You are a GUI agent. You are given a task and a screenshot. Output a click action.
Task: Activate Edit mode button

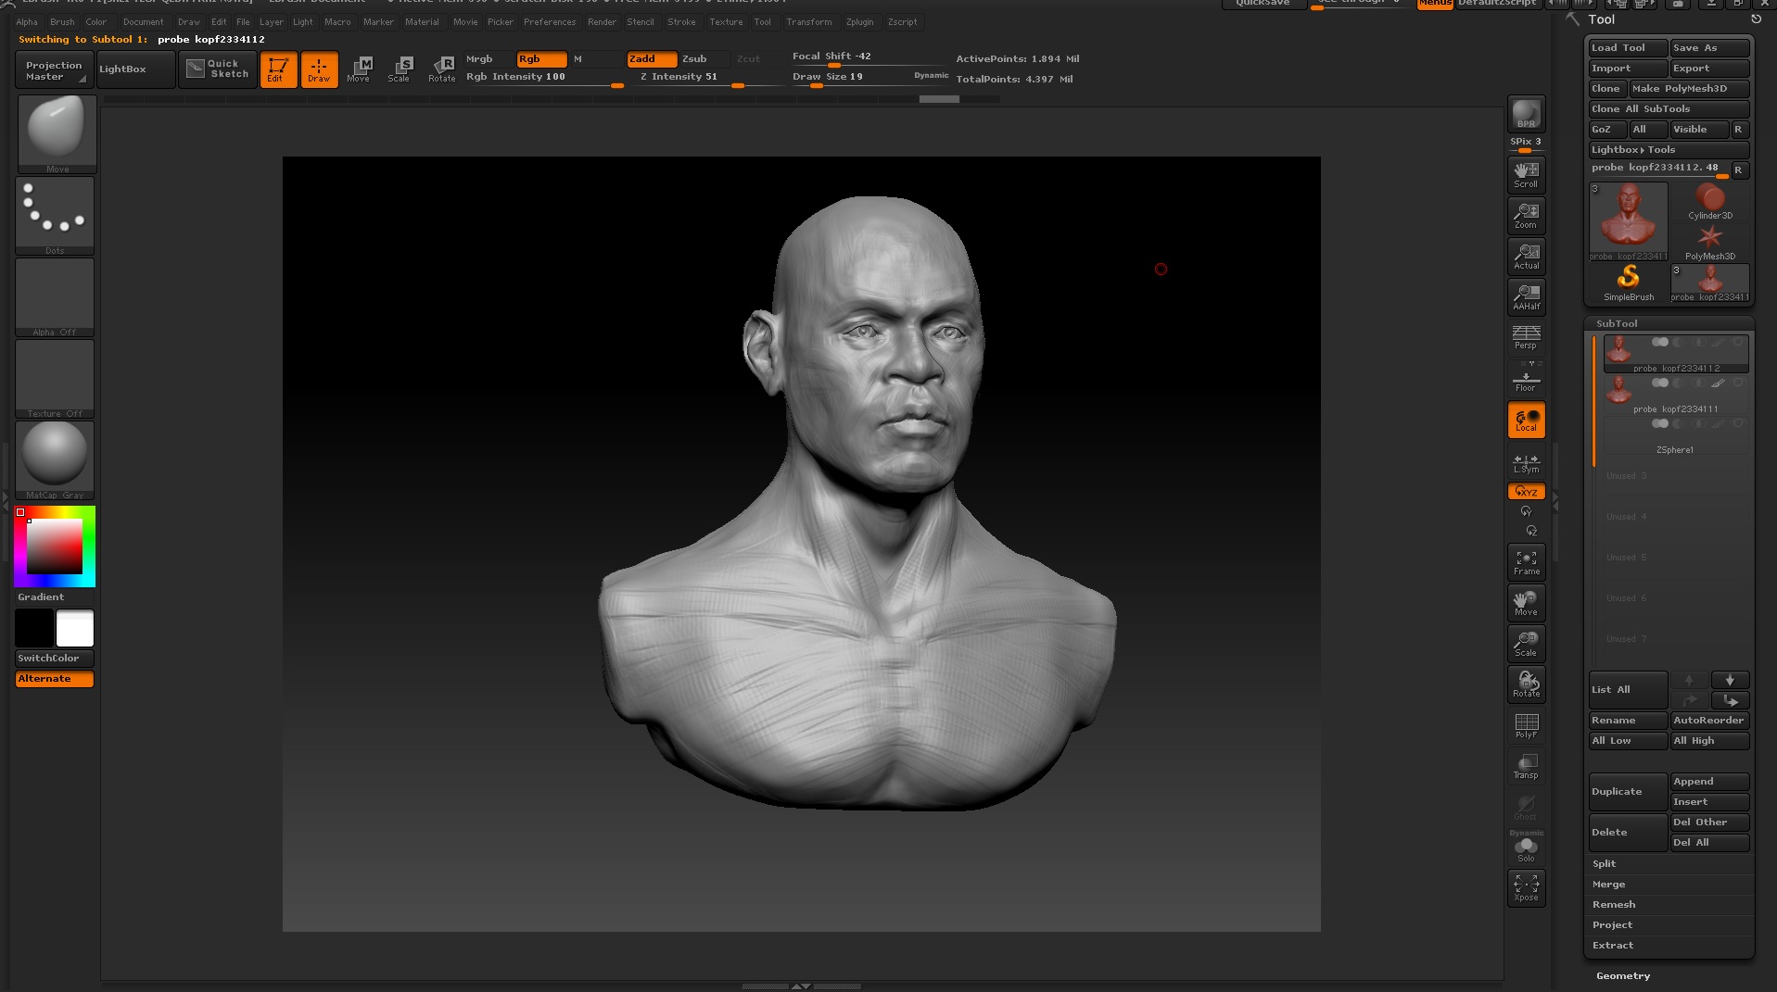[x=278, y=69]
